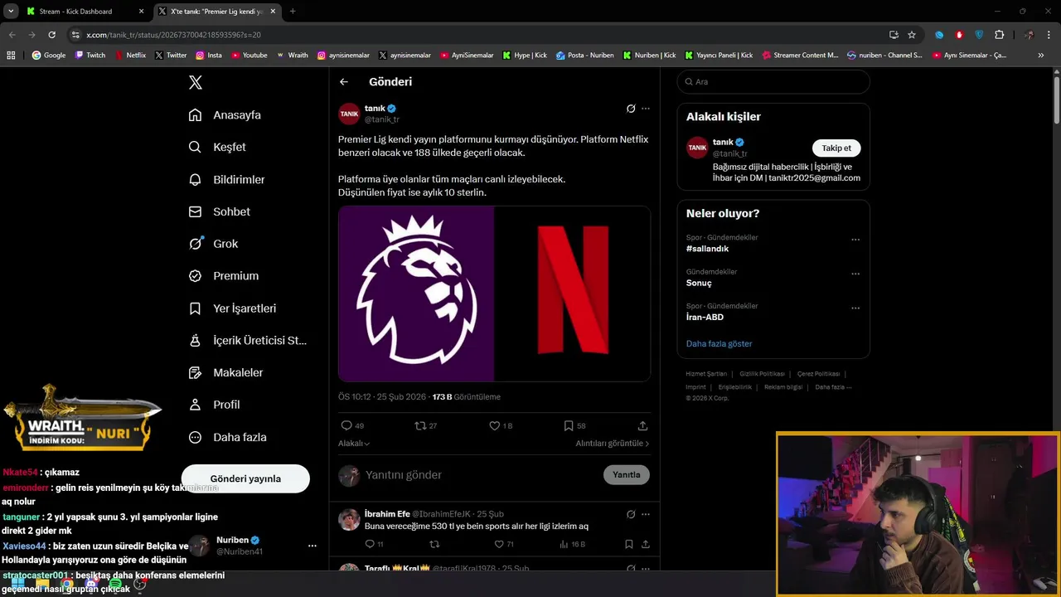This screenshot has width=1061, height=597.
Task: Share İbrahim Efe's comment
Action: 646,544
